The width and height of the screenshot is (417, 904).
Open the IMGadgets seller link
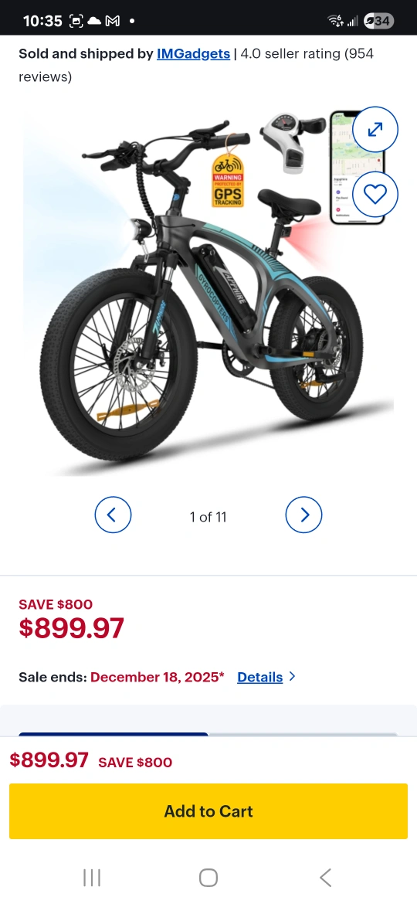[x=193, y=53]
